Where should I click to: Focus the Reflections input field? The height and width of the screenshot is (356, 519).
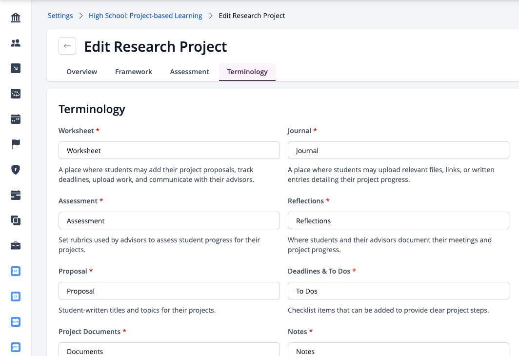pyautogui.click(x=398, y=220)
